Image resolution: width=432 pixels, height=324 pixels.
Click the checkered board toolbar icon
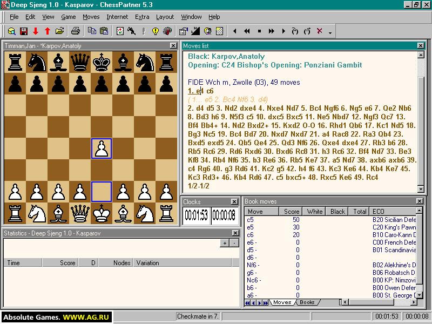[x=219, y=31]
